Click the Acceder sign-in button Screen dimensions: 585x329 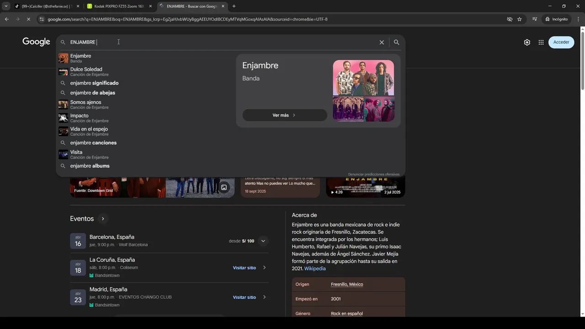(x=561, y=42)
